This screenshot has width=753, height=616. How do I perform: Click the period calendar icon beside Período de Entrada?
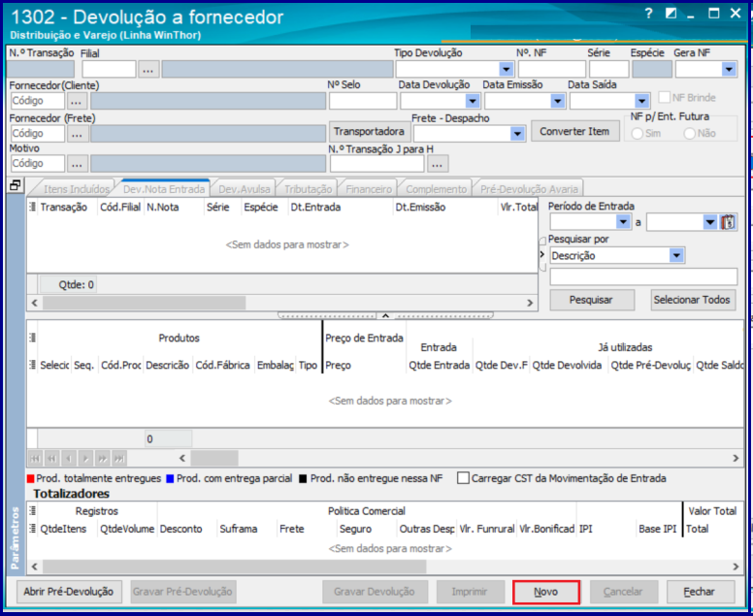[x=728, y=222]
